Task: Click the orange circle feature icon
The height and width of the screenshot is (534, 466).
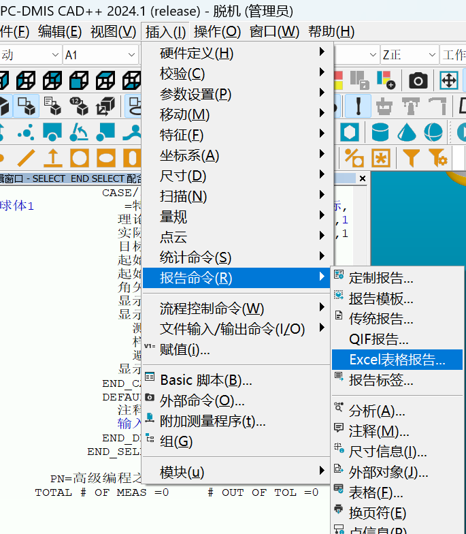Action: pyautogui.click(x=79, y=158)
